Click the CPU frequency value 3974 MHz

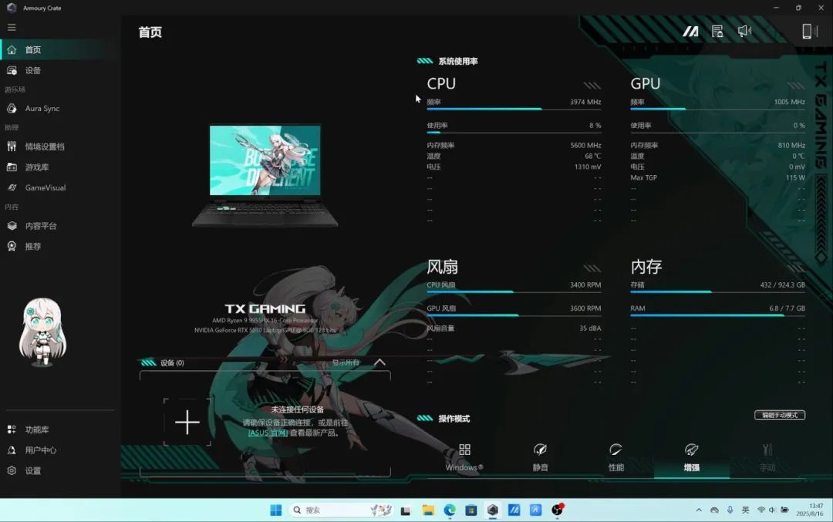585,102
